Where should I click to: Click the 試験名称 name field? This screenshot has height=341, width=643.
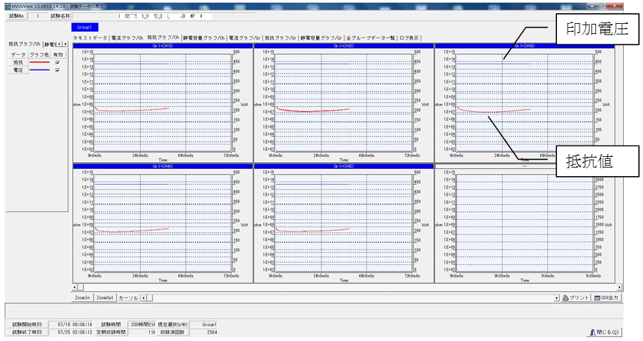pos(164,16)
